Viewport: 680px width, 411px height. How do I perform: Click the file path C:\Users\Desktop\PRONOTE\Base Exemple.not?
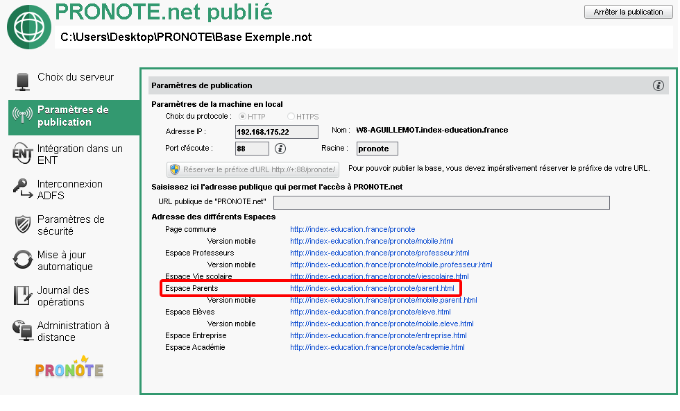(x=186, y=37)
